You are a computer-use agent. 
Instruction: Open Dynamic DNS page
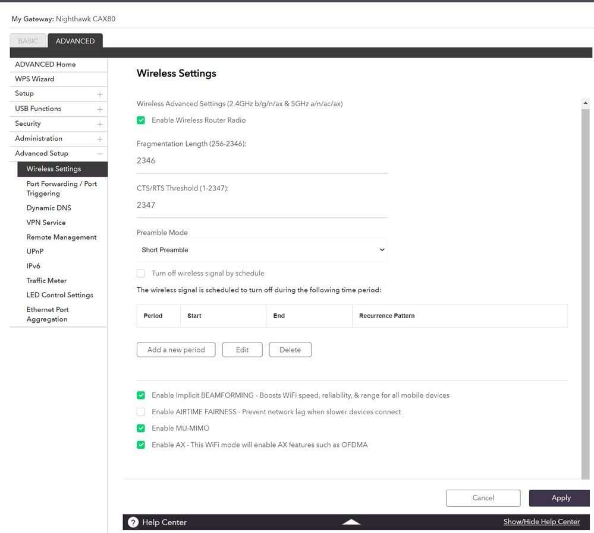49,208
